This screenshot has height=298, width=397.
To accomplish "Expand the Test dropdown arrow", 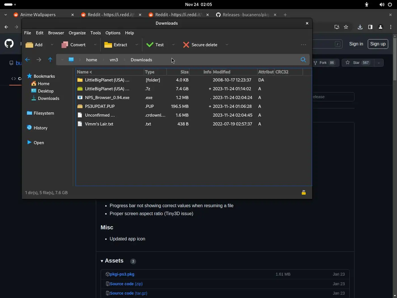I will [x=173, y=45].
